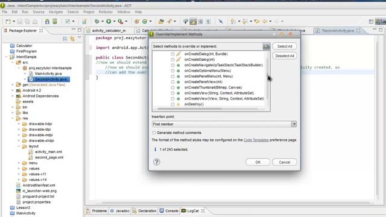Click the green Run icon

[109, 22]
